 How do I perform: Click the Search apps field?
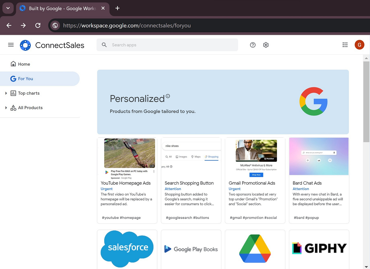(x=167, y=45)
